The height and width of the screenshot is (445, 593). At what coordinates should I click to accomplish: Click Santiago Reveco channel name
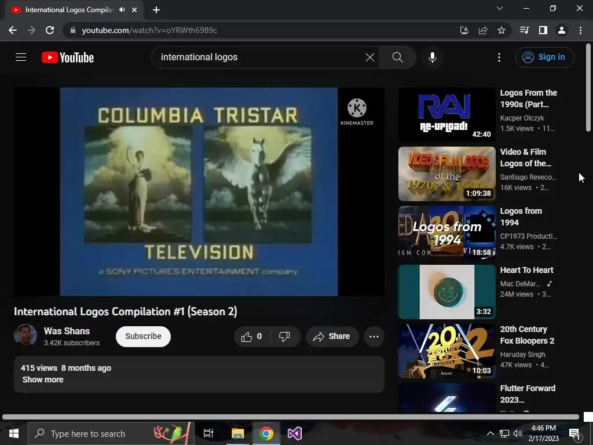tap(528, 177)
